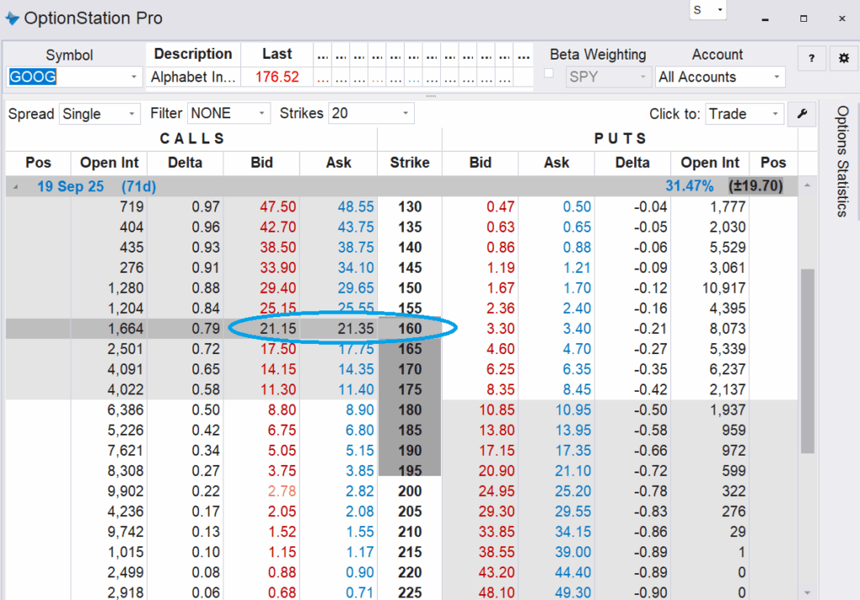This screenshot has height=600, width=860.
Task: Click the scroll up arrow of chain
Action: click(807, 185)
